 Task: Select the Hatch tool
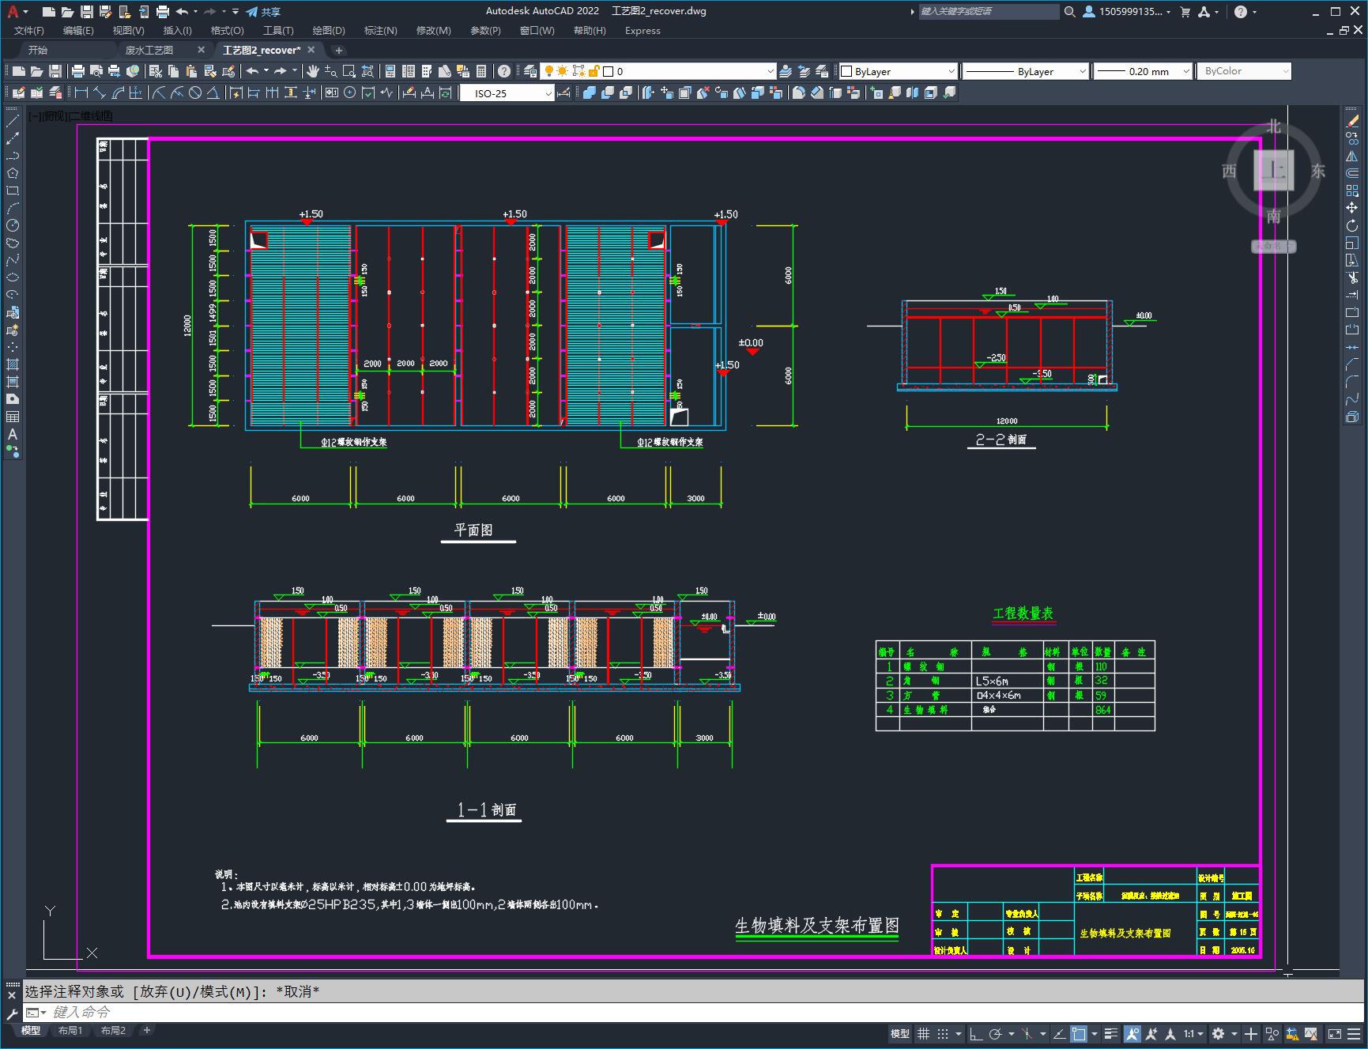13,364
